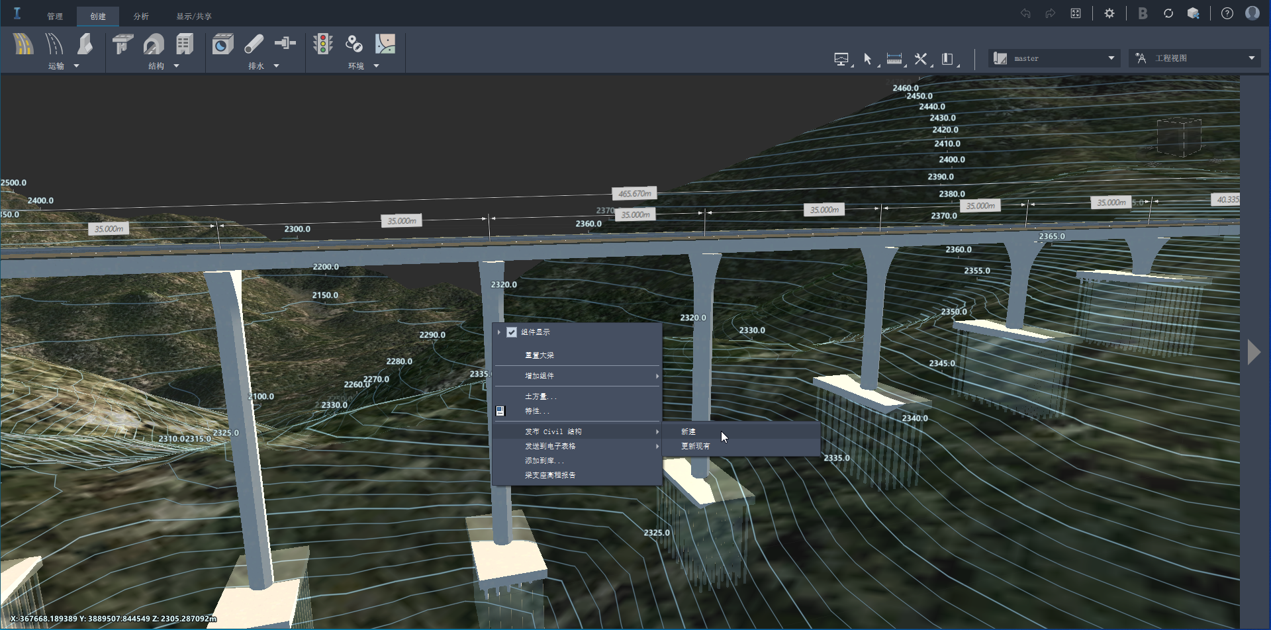Click the 40.335 span dimension label

[x=1225, y=199]
